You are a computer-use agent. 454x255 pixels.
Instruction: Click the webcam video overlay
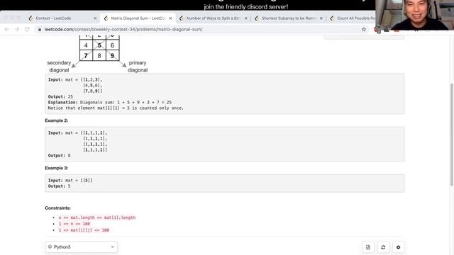414,15
